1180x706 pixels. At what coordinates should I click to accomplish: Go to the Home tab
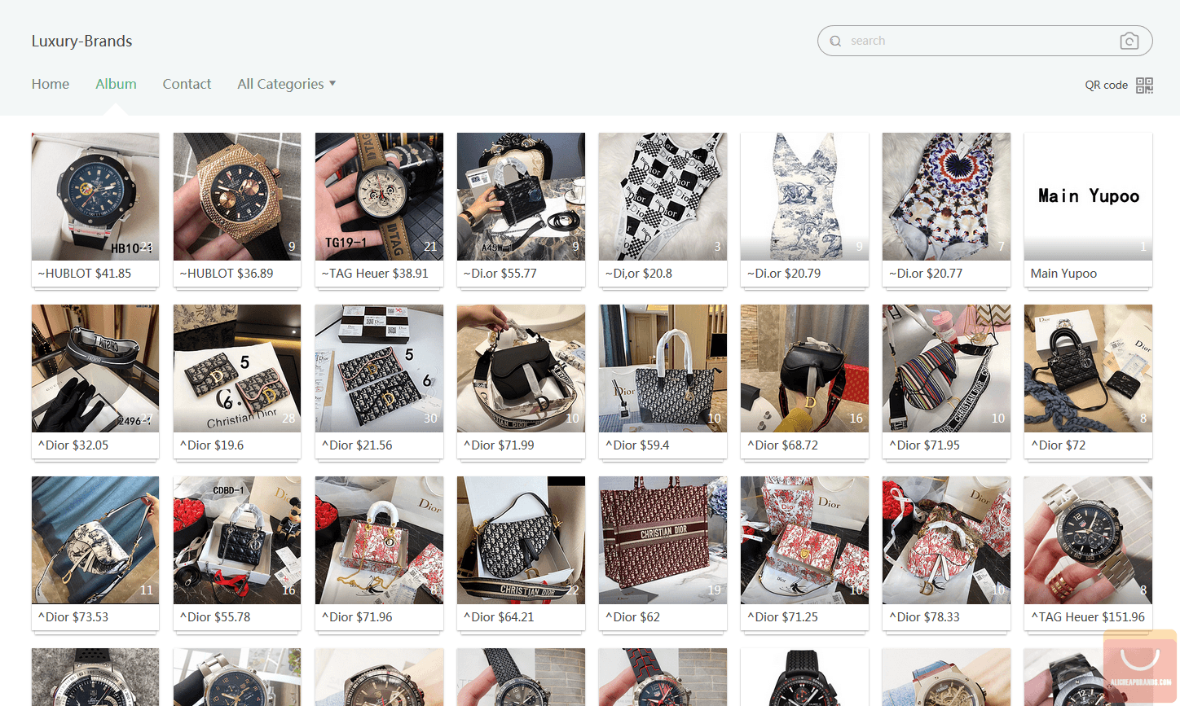coord(51,84)
